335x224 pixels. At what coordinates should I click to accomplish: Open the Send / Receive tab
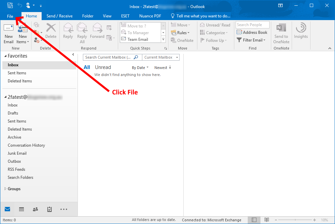coord(60,16)
